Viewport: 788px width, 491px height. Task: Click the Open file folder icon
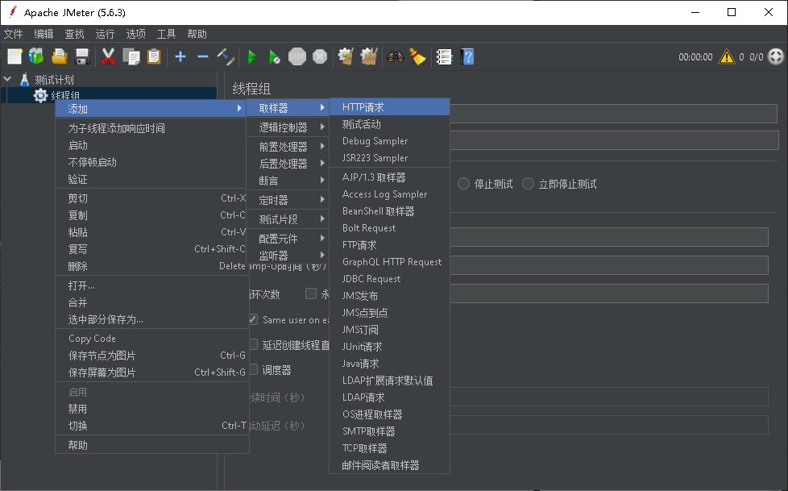60,56
